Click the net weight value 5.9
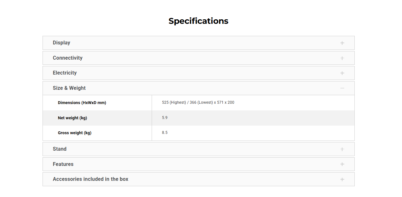Image resolution: width=402 pixels, height=197 pixels. (x=165, y=118)
